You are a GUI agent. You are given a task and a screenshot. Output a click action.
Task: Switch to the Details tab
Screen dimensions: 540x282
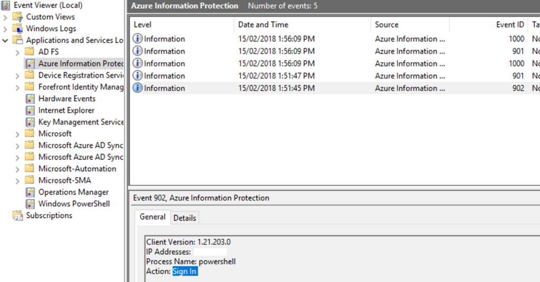click(185, 218)
